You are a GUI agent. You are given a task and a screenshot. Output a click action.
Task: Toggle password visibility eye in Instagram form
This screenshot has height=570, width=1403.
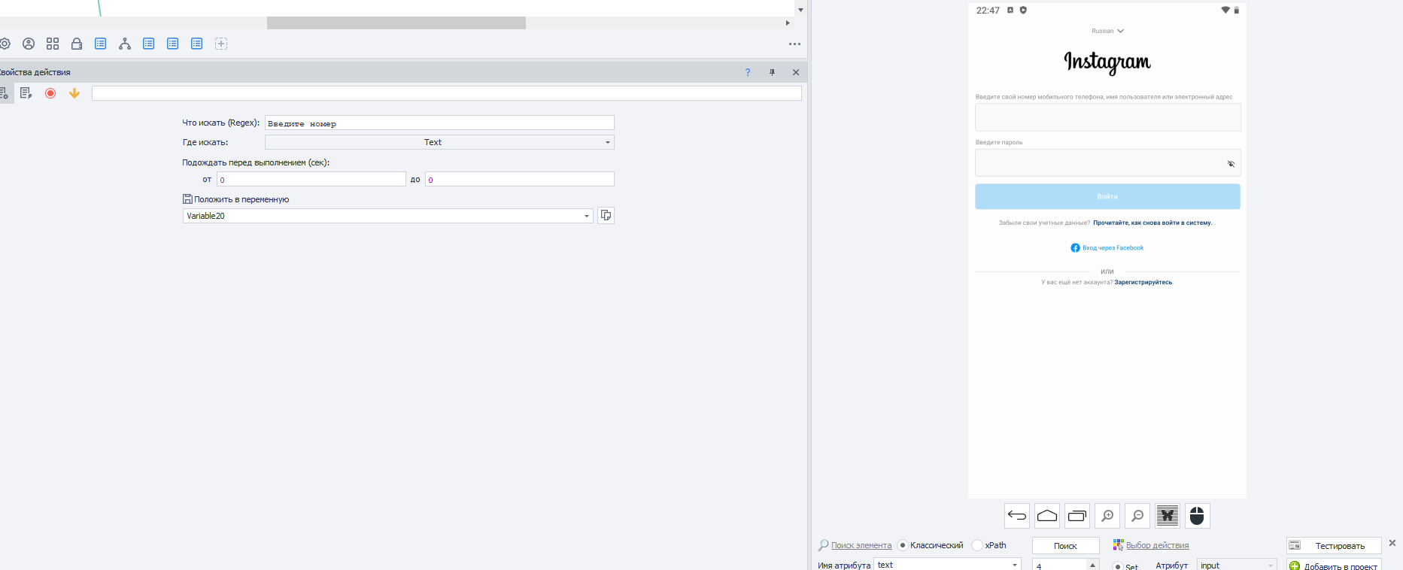click(x=1231, y=163)
